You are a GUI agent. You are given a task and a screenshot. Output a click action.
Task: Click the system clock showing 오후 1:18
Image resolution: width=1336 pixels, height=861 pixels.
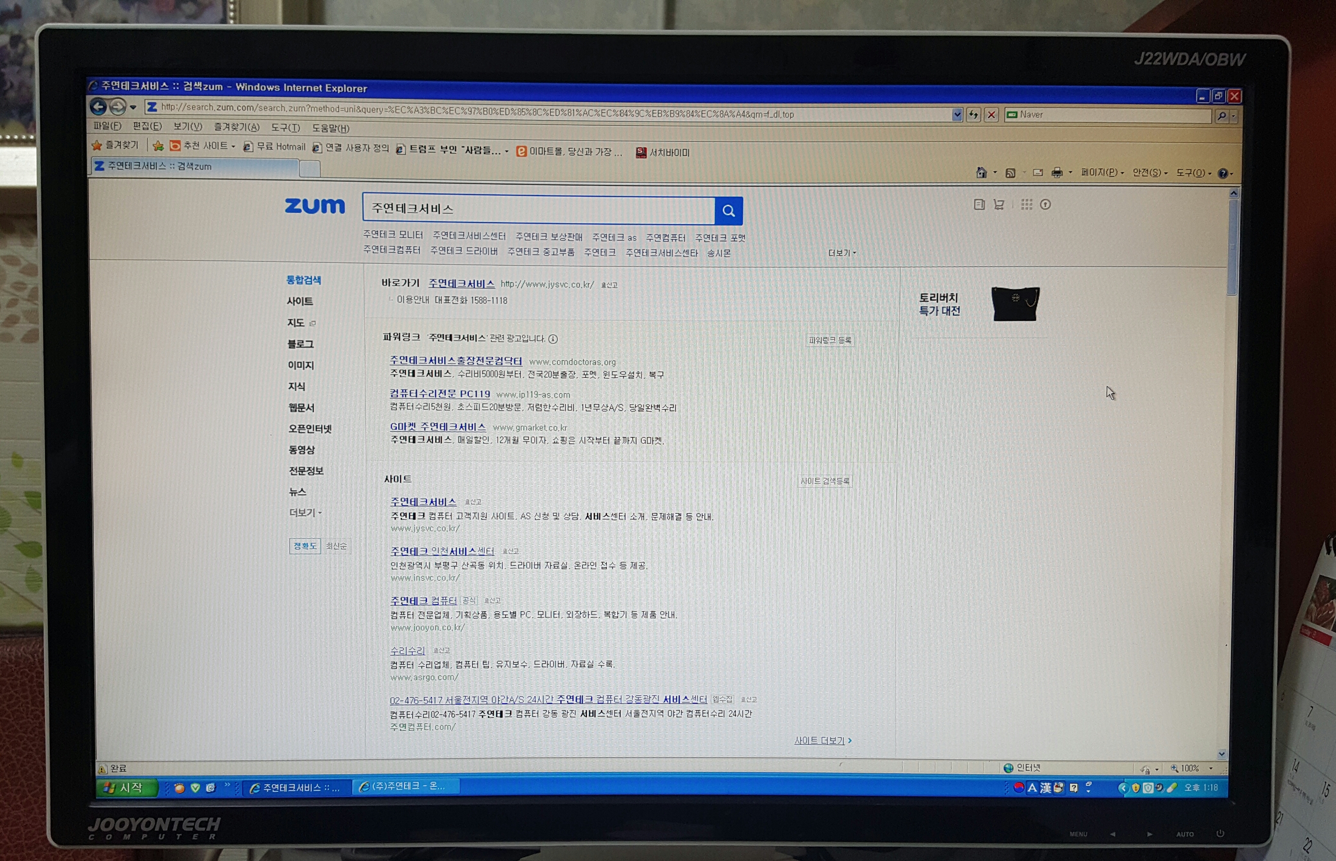click(x=1201, y=787)
